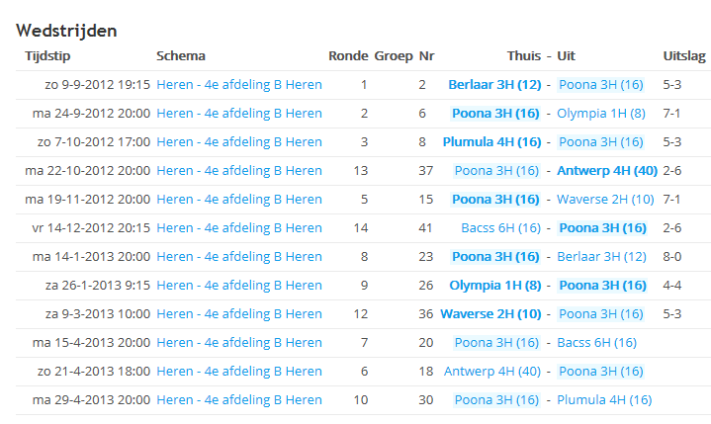Click schema link in the 29-4-2013 row
Screen dimensions: 711x424
pos(239,400)
